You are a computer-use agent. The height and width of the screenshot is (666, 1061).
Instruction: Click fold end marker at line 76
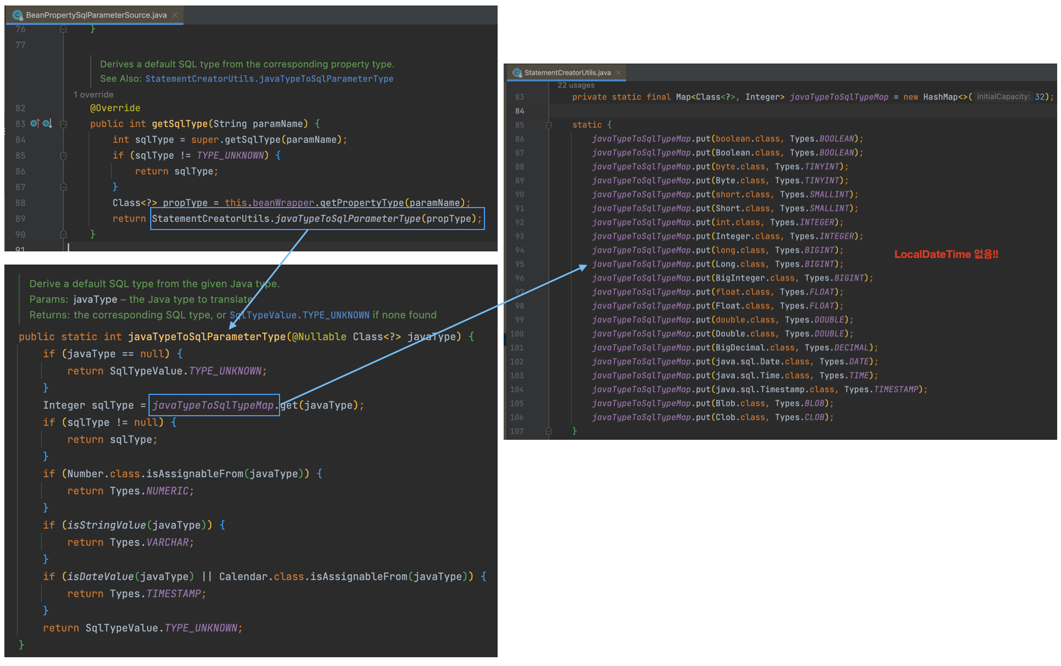point(63,29)
